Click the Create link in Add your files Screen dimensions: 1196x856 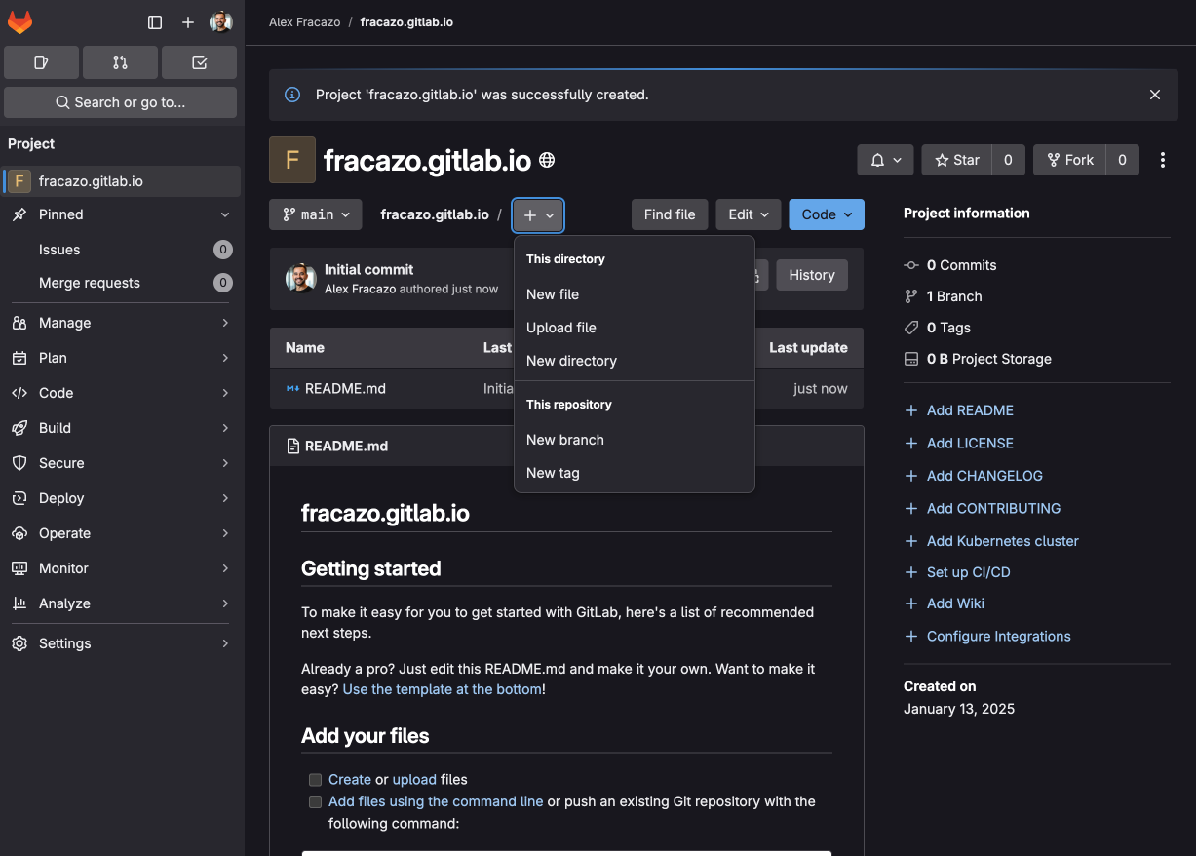(x=350, y=780)
